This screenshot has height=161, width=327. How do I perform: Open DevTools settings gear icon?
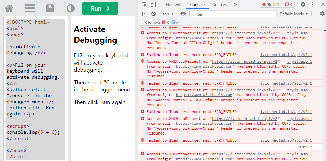tap(303, 4)
